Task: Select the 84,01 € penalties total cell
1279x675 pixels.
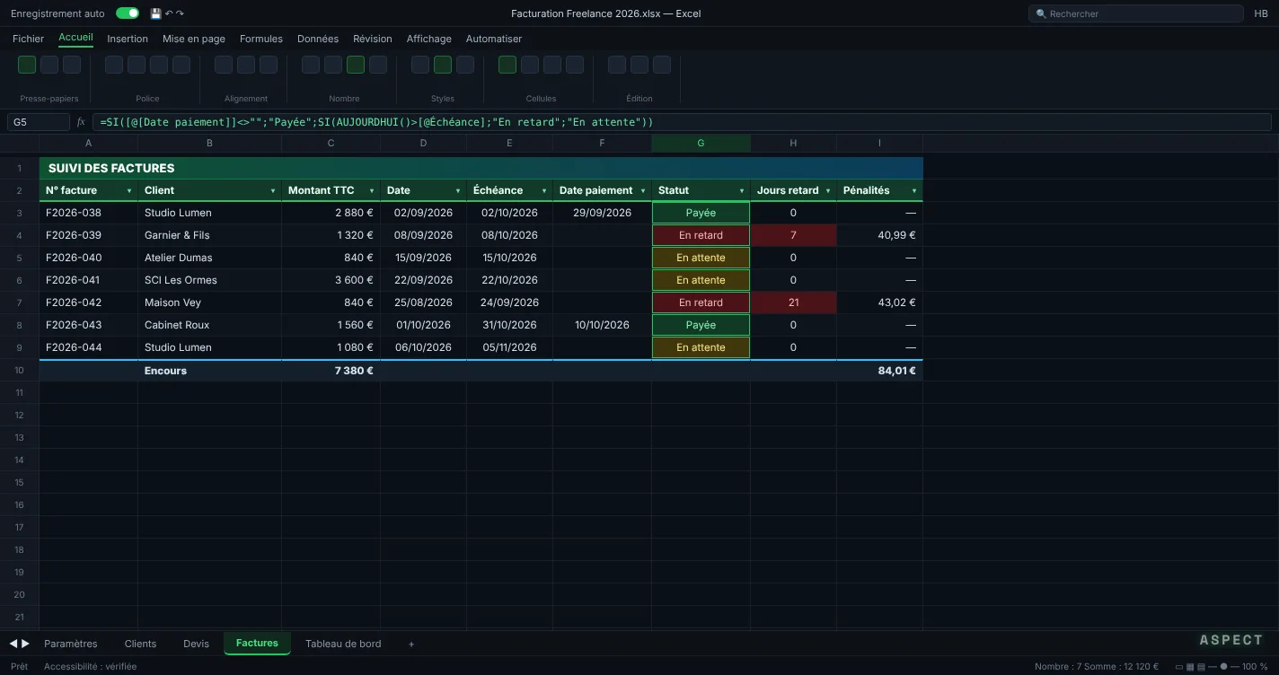Action: (879, 371)
